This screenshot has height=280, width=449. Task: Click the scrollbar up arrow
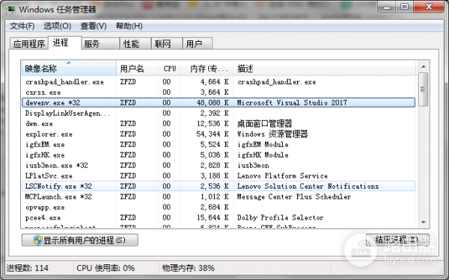424,66
